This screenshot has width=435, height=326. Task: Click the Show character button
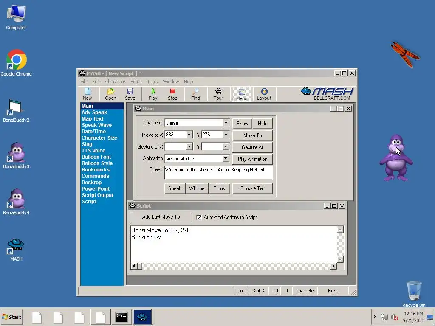[242, 124]
